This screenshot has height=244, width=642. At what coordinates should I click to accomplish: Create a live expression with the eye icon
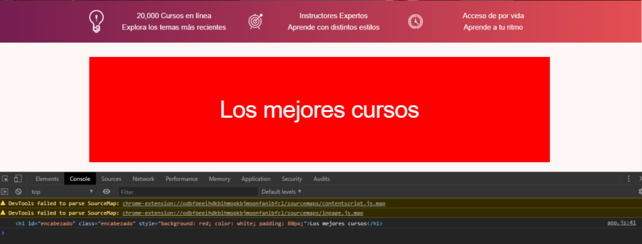click(x=107, y=191)
